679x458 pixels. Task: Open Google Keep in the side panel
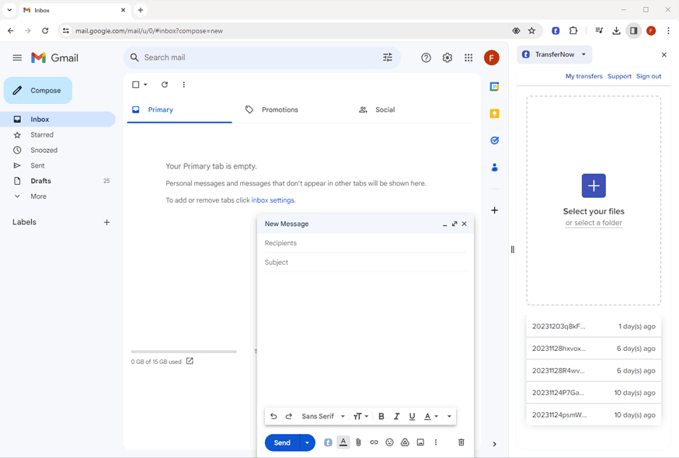[494, 113]
